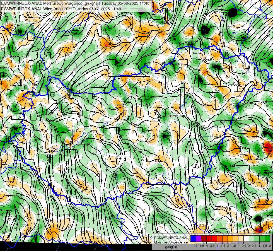
Task: Pick the light green swatch between 0.5 and 1
Action: (257, 239)
